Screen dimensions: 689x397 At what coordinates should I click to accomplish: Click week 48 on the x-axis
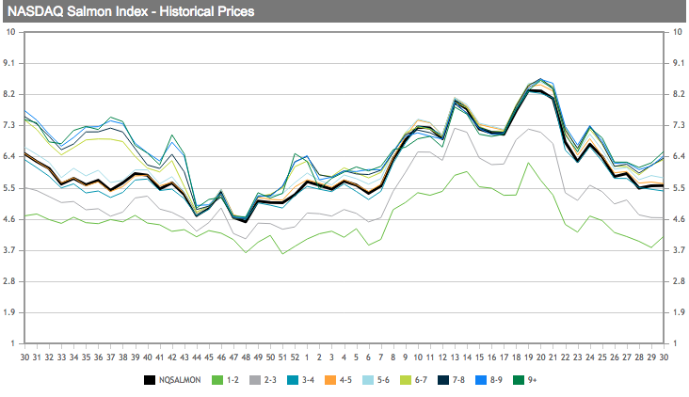[x=246, y=357]
